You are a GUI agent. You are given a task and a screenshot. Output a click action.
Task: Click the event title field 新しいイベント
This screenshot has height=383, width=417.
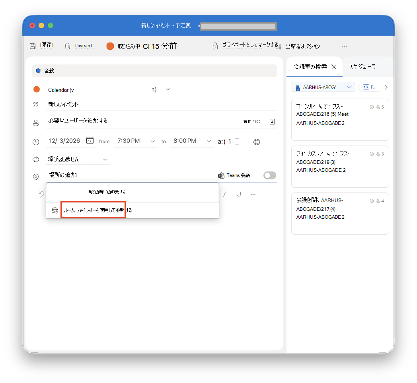(162, 105)
